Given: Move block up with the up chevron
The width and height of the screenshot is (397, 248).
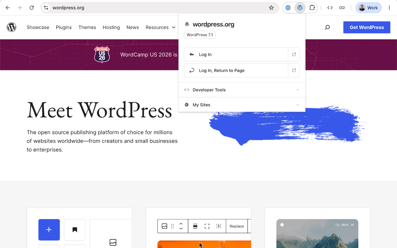Looking at the screenshot, I should 181,224.
